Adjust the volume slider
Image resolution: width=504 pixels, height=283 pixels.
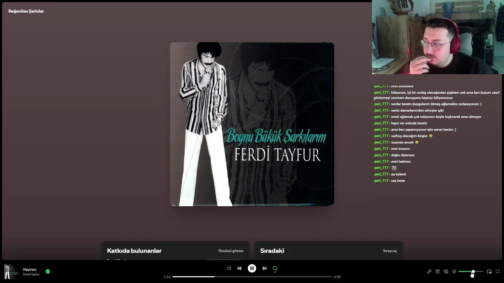click(471, 272)
